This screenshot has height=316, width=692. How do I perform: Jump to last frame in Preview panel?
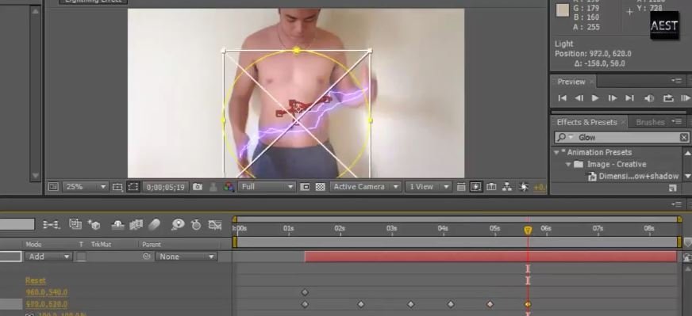click(630, 98)
